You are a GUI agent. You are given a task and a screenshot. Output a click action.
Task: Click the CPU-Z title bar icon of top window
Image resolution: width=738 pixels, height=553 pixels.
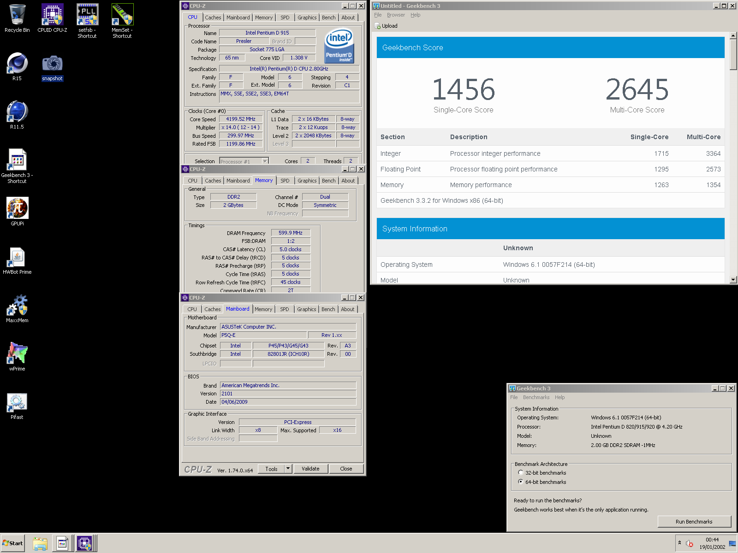tap(185, 6)
